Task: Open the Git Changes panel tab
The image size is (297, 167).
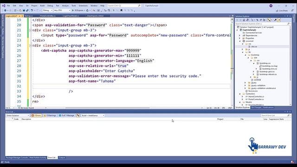Action: pyautogui.click(x=256, y=108)
